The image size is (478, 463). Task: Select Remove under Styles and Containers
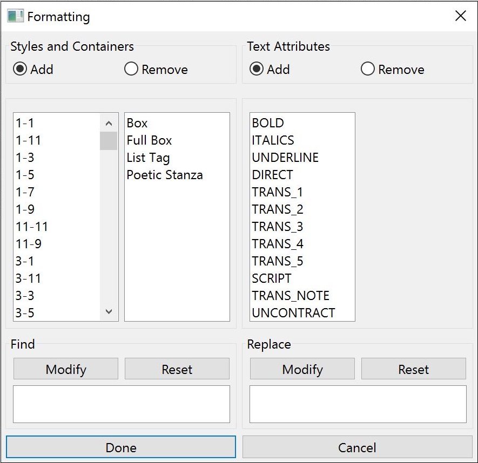tap(131, 70)
